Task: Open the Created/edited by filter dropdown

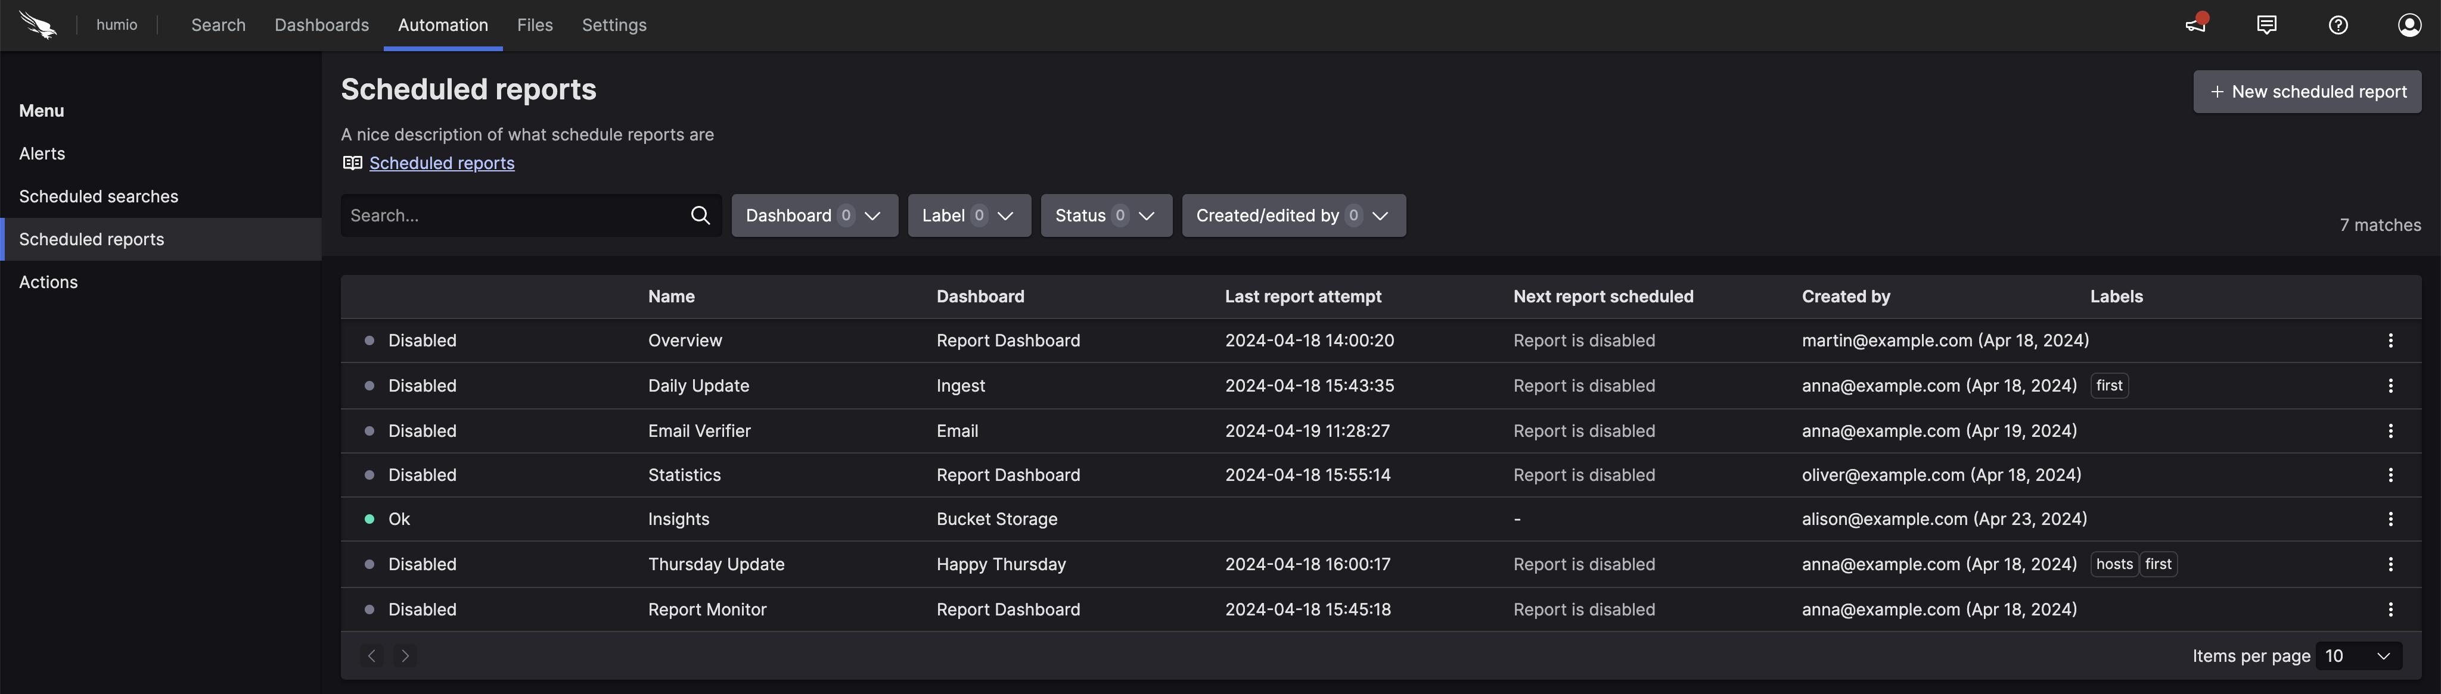Action: tap(1293, 216)
